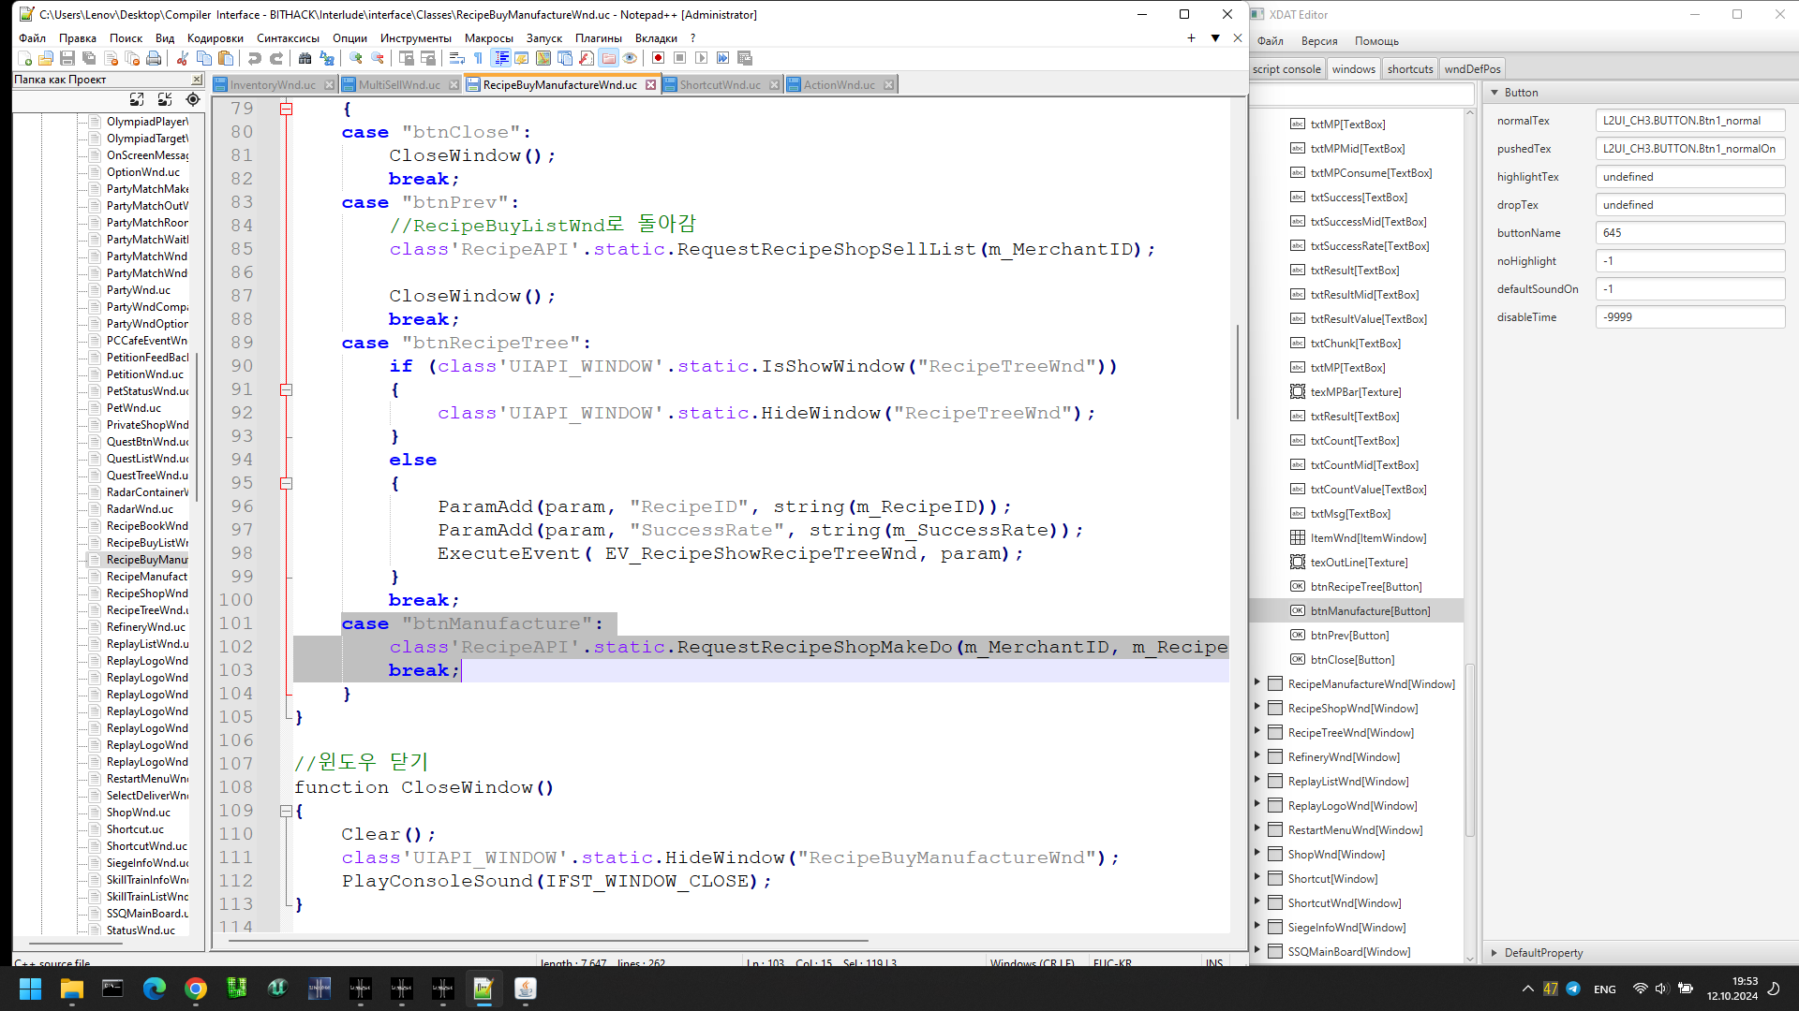The height and width of the screenshot is (1011, 1799).
Task: Expand ShopWnd[Window] tree node
Action: point(1257,854)
